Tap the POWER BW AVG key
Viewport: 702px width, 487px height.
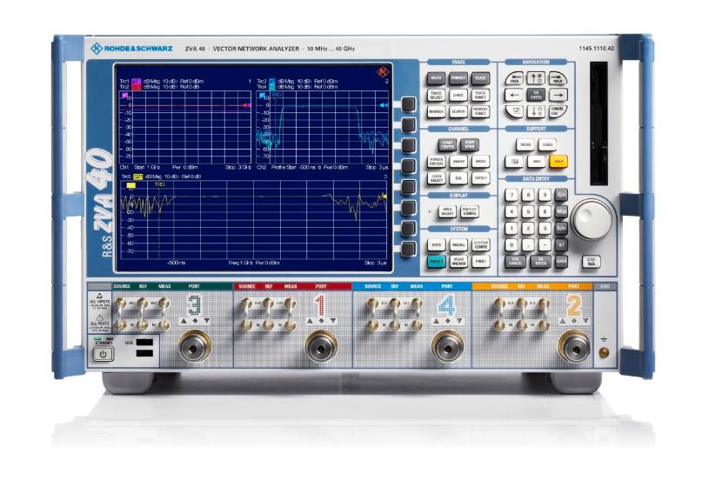point(436,162)
